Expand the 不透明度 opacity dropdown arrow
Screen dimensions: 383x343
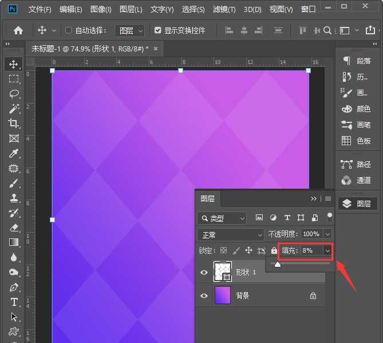tap(327, 234)
